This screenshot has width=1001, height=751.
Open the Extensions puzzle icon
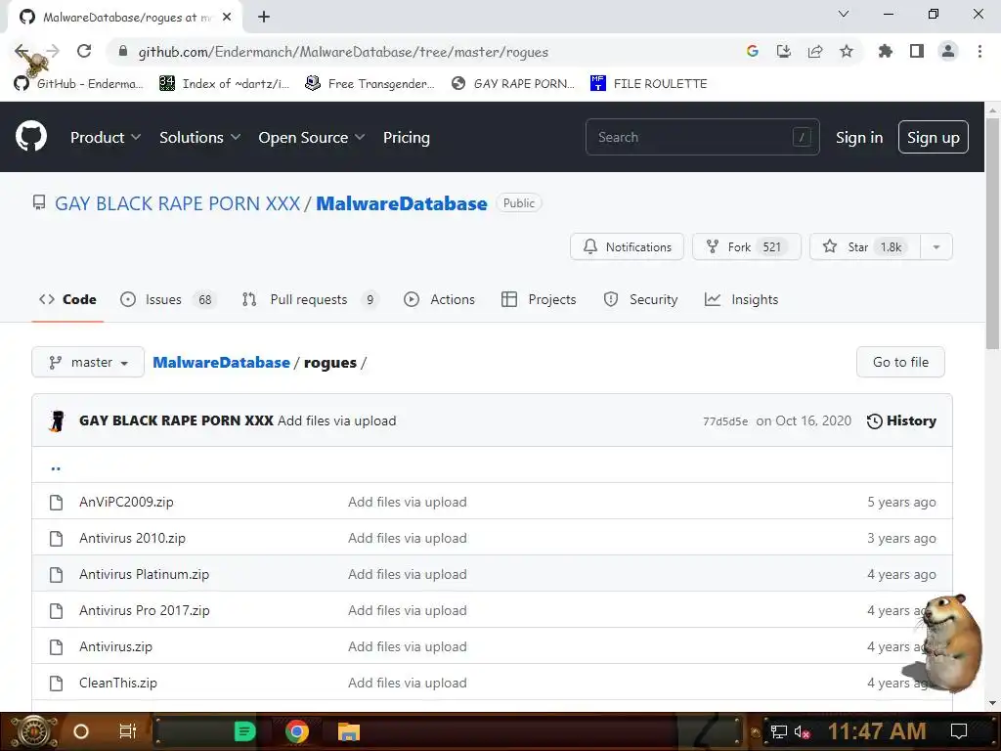tap(886, 51)
